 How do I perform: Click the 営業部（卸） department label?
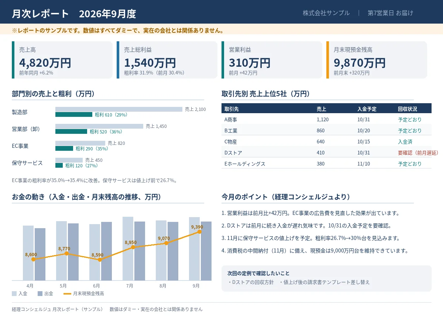(x=26, y=129)
